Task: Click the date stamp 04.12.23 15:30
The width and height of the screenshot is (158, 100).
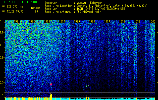Action: click(x=13, y=11)
